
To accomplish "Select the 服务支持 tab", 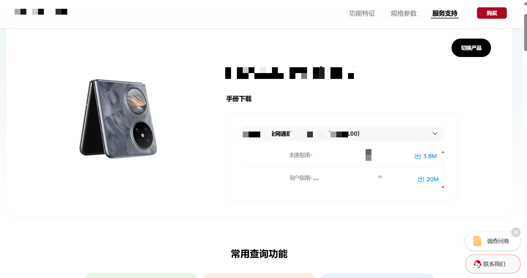I will pyautogui.click(x=445, y=13).
